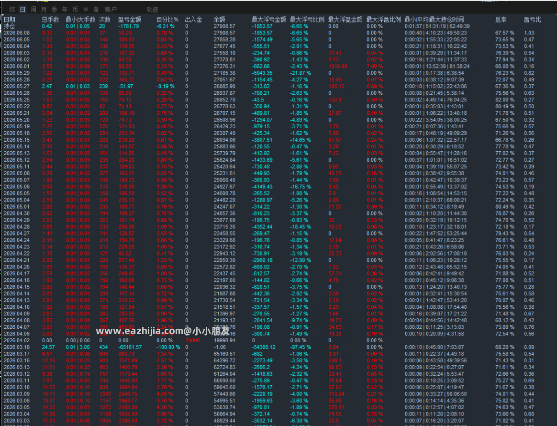The image size is (557, 426).
Task: Select the 2026.04.02 date row
Action: coord(17,340)
